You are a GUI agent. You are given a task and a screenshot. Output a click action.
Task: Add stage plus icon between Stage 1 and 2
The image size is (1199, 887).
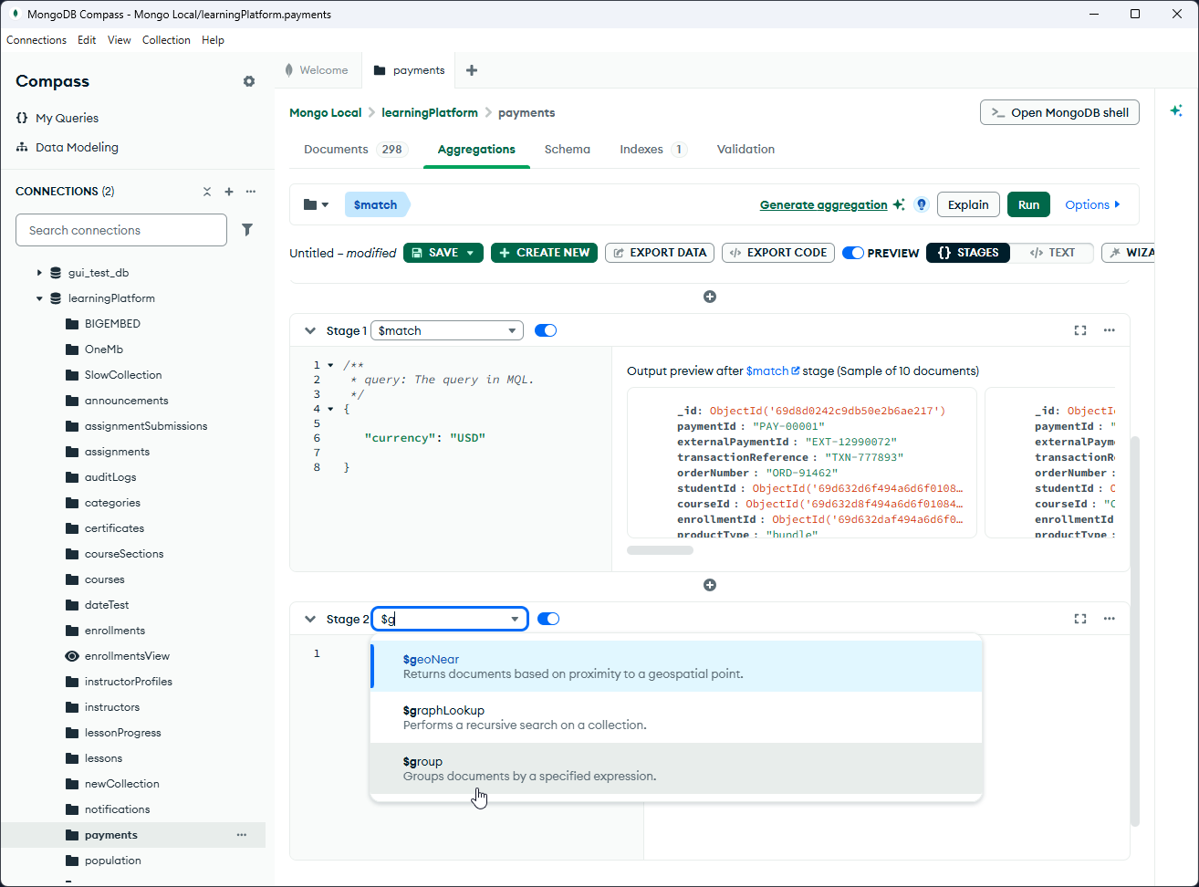pos(710,585)
